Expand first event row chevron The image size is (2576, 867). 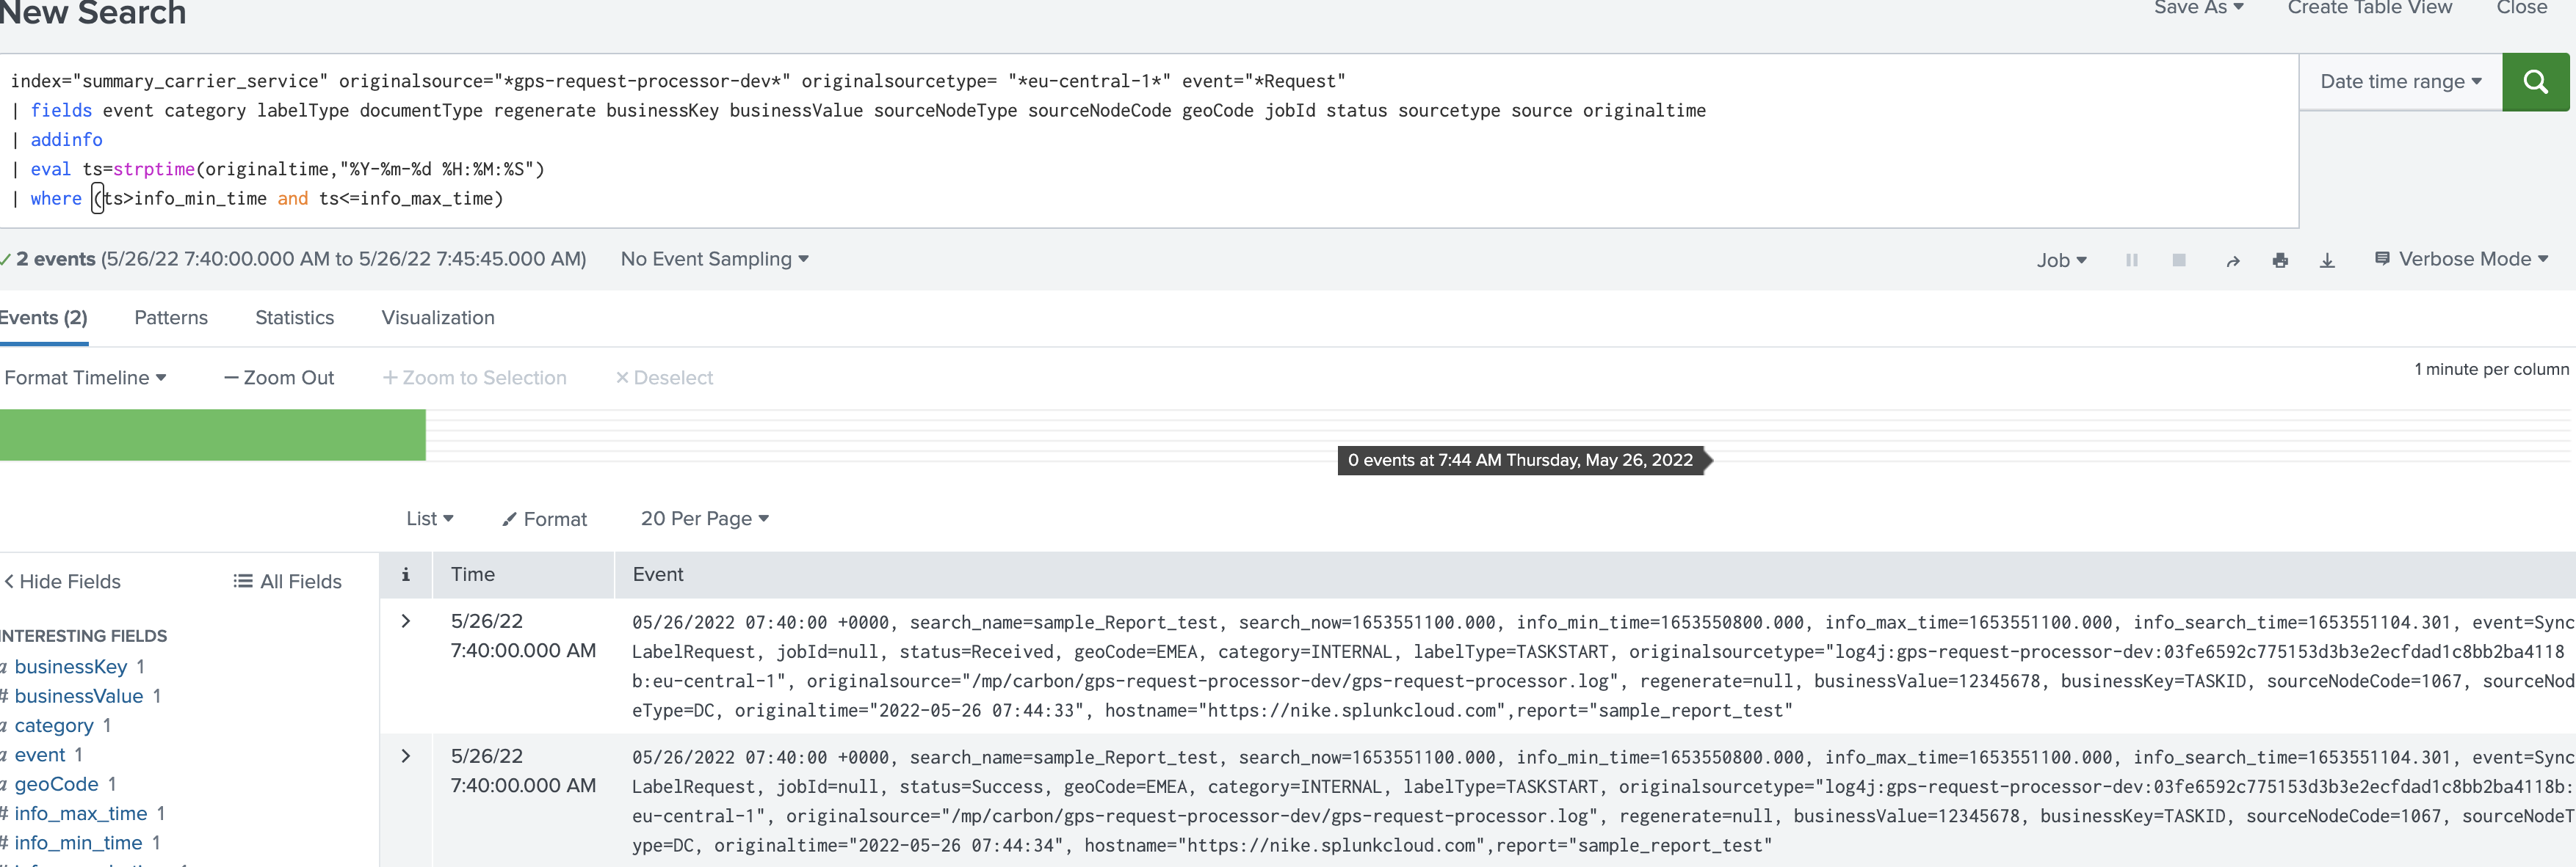(x=405, y=621)
